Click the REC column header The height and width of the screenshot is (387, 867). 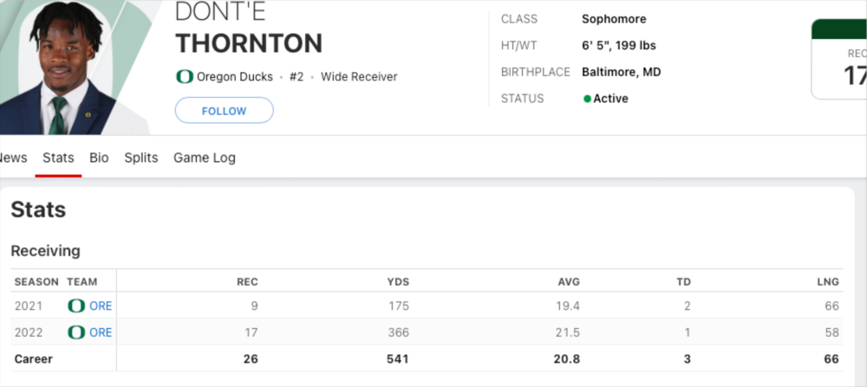click(247, 281)
